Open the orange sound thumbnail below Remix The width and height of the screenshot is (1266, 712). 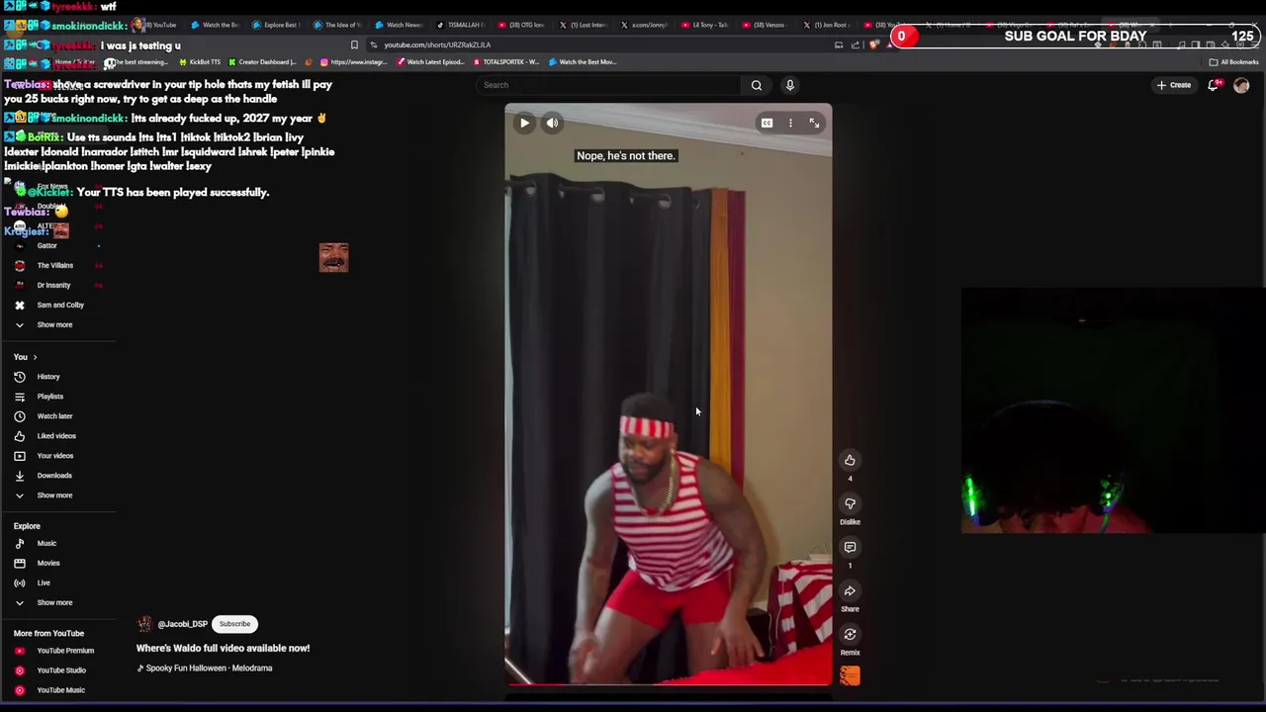850,675
